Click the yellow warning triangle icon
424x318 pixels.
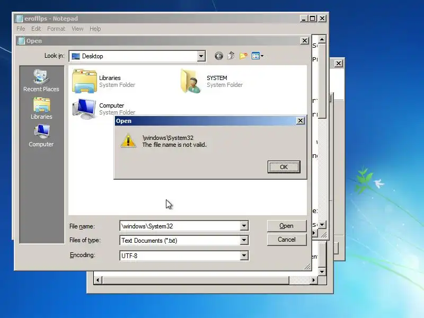(x=128, y=141)
